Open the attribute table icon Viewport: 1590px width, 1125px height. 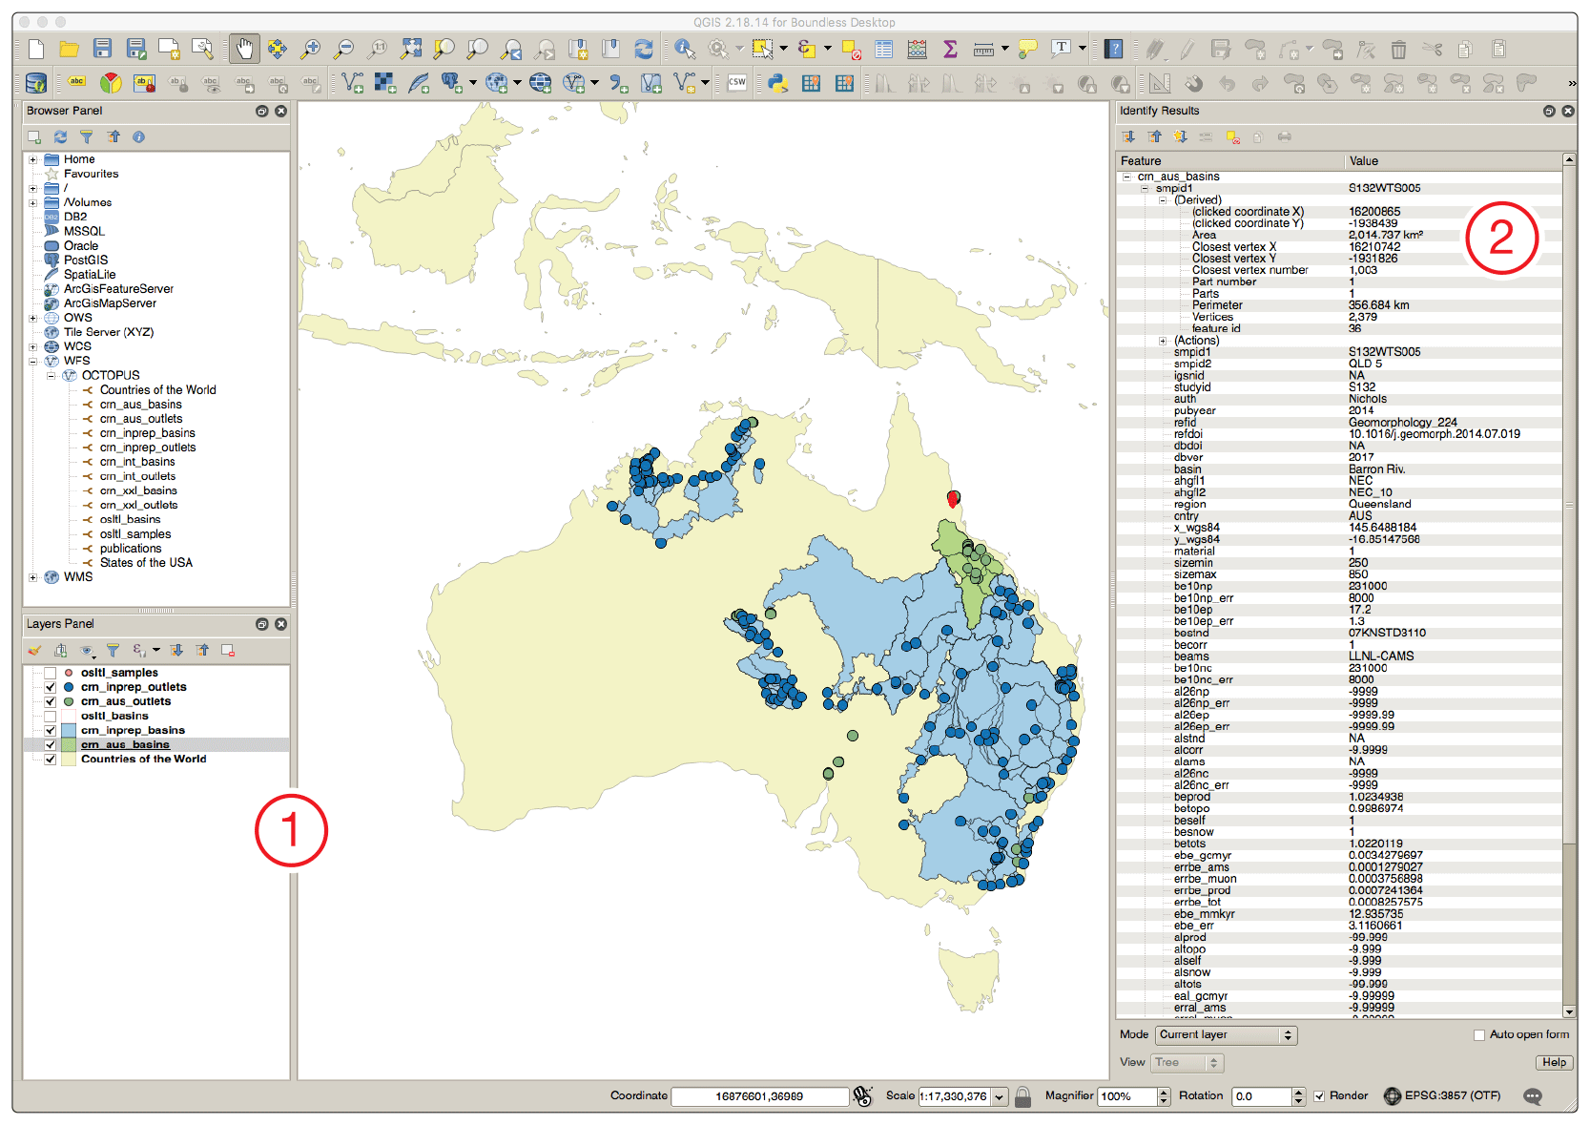(x=883, y=49)
